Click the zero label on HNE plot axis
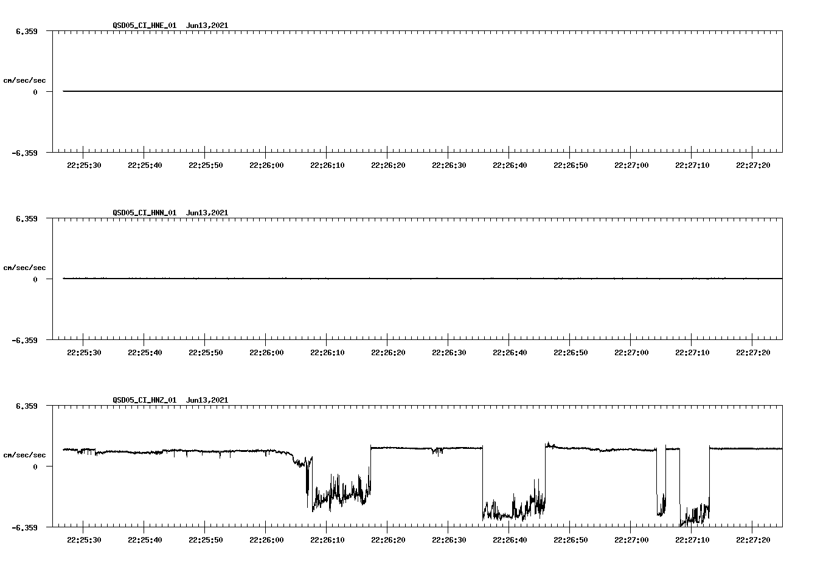Image resolution: width=826 pixels, height=562 pixels. pos(35,92)
